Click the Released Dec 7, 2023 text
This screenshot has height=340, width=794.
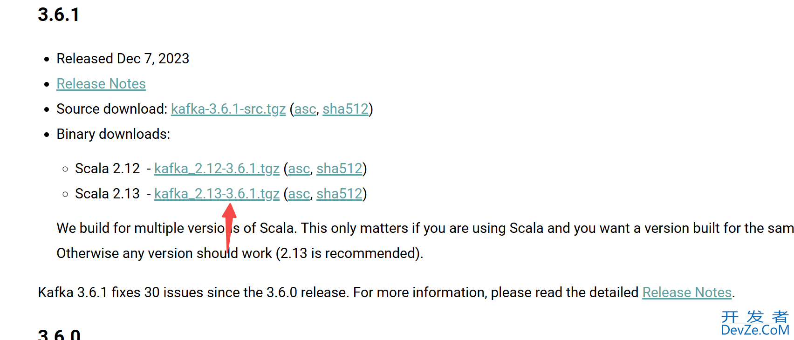click(x=123, y=59)
